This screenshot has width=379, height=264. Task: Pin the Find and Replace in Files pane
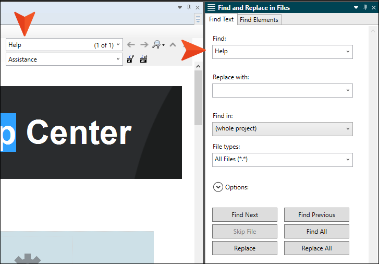coord(365,7)
